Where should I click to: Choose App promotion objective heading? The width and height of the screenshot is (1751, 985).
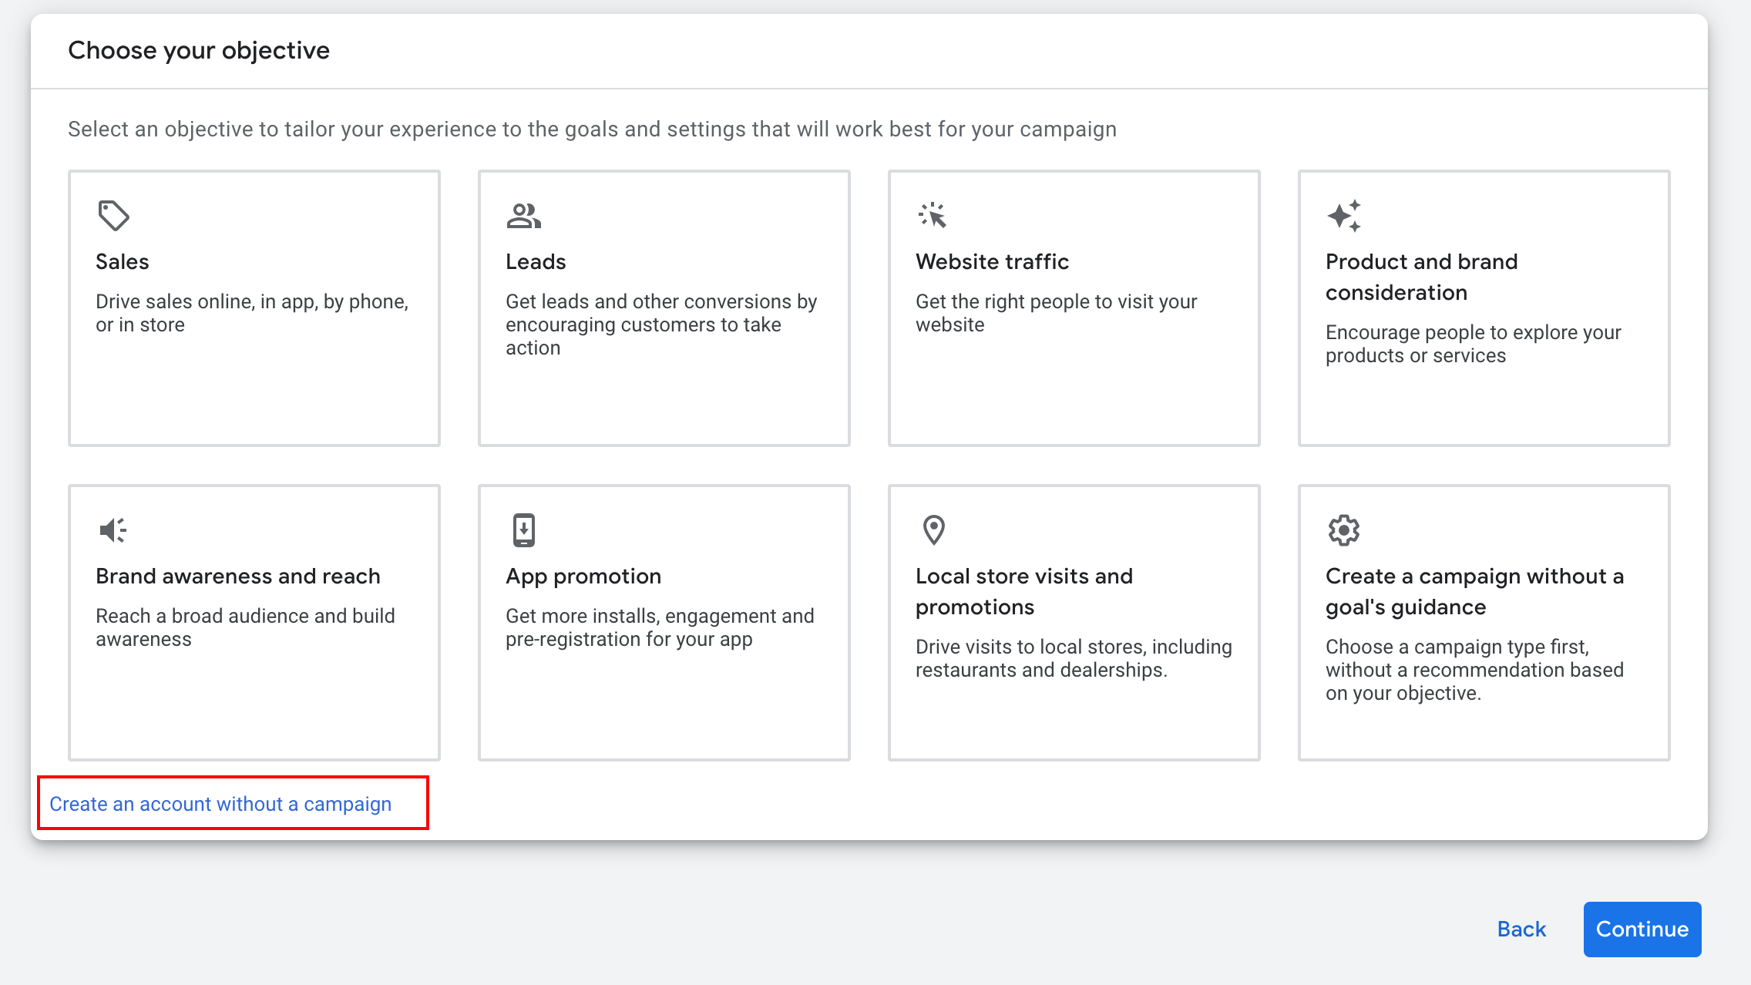tap(583, 577)
